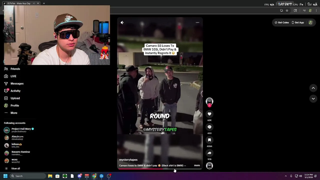Image resolution: width=320 pixels, height=180 pixels.
Task: Open the leilaaa followed account
Action: [x=13, y=145]
